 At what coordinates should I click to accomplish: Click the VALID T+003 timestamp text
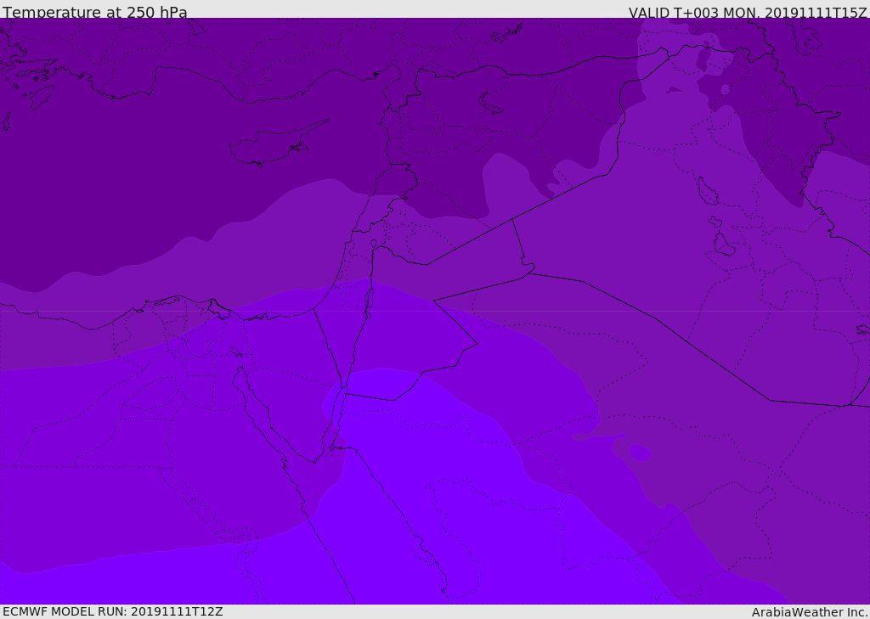click(747, 12)
